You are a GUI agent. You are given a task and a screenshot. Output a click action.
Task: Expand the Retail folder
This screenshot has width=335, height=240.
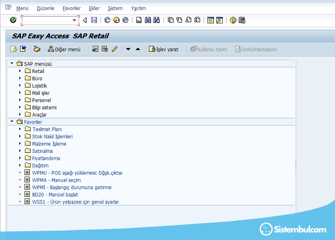[x=20, y=71]
